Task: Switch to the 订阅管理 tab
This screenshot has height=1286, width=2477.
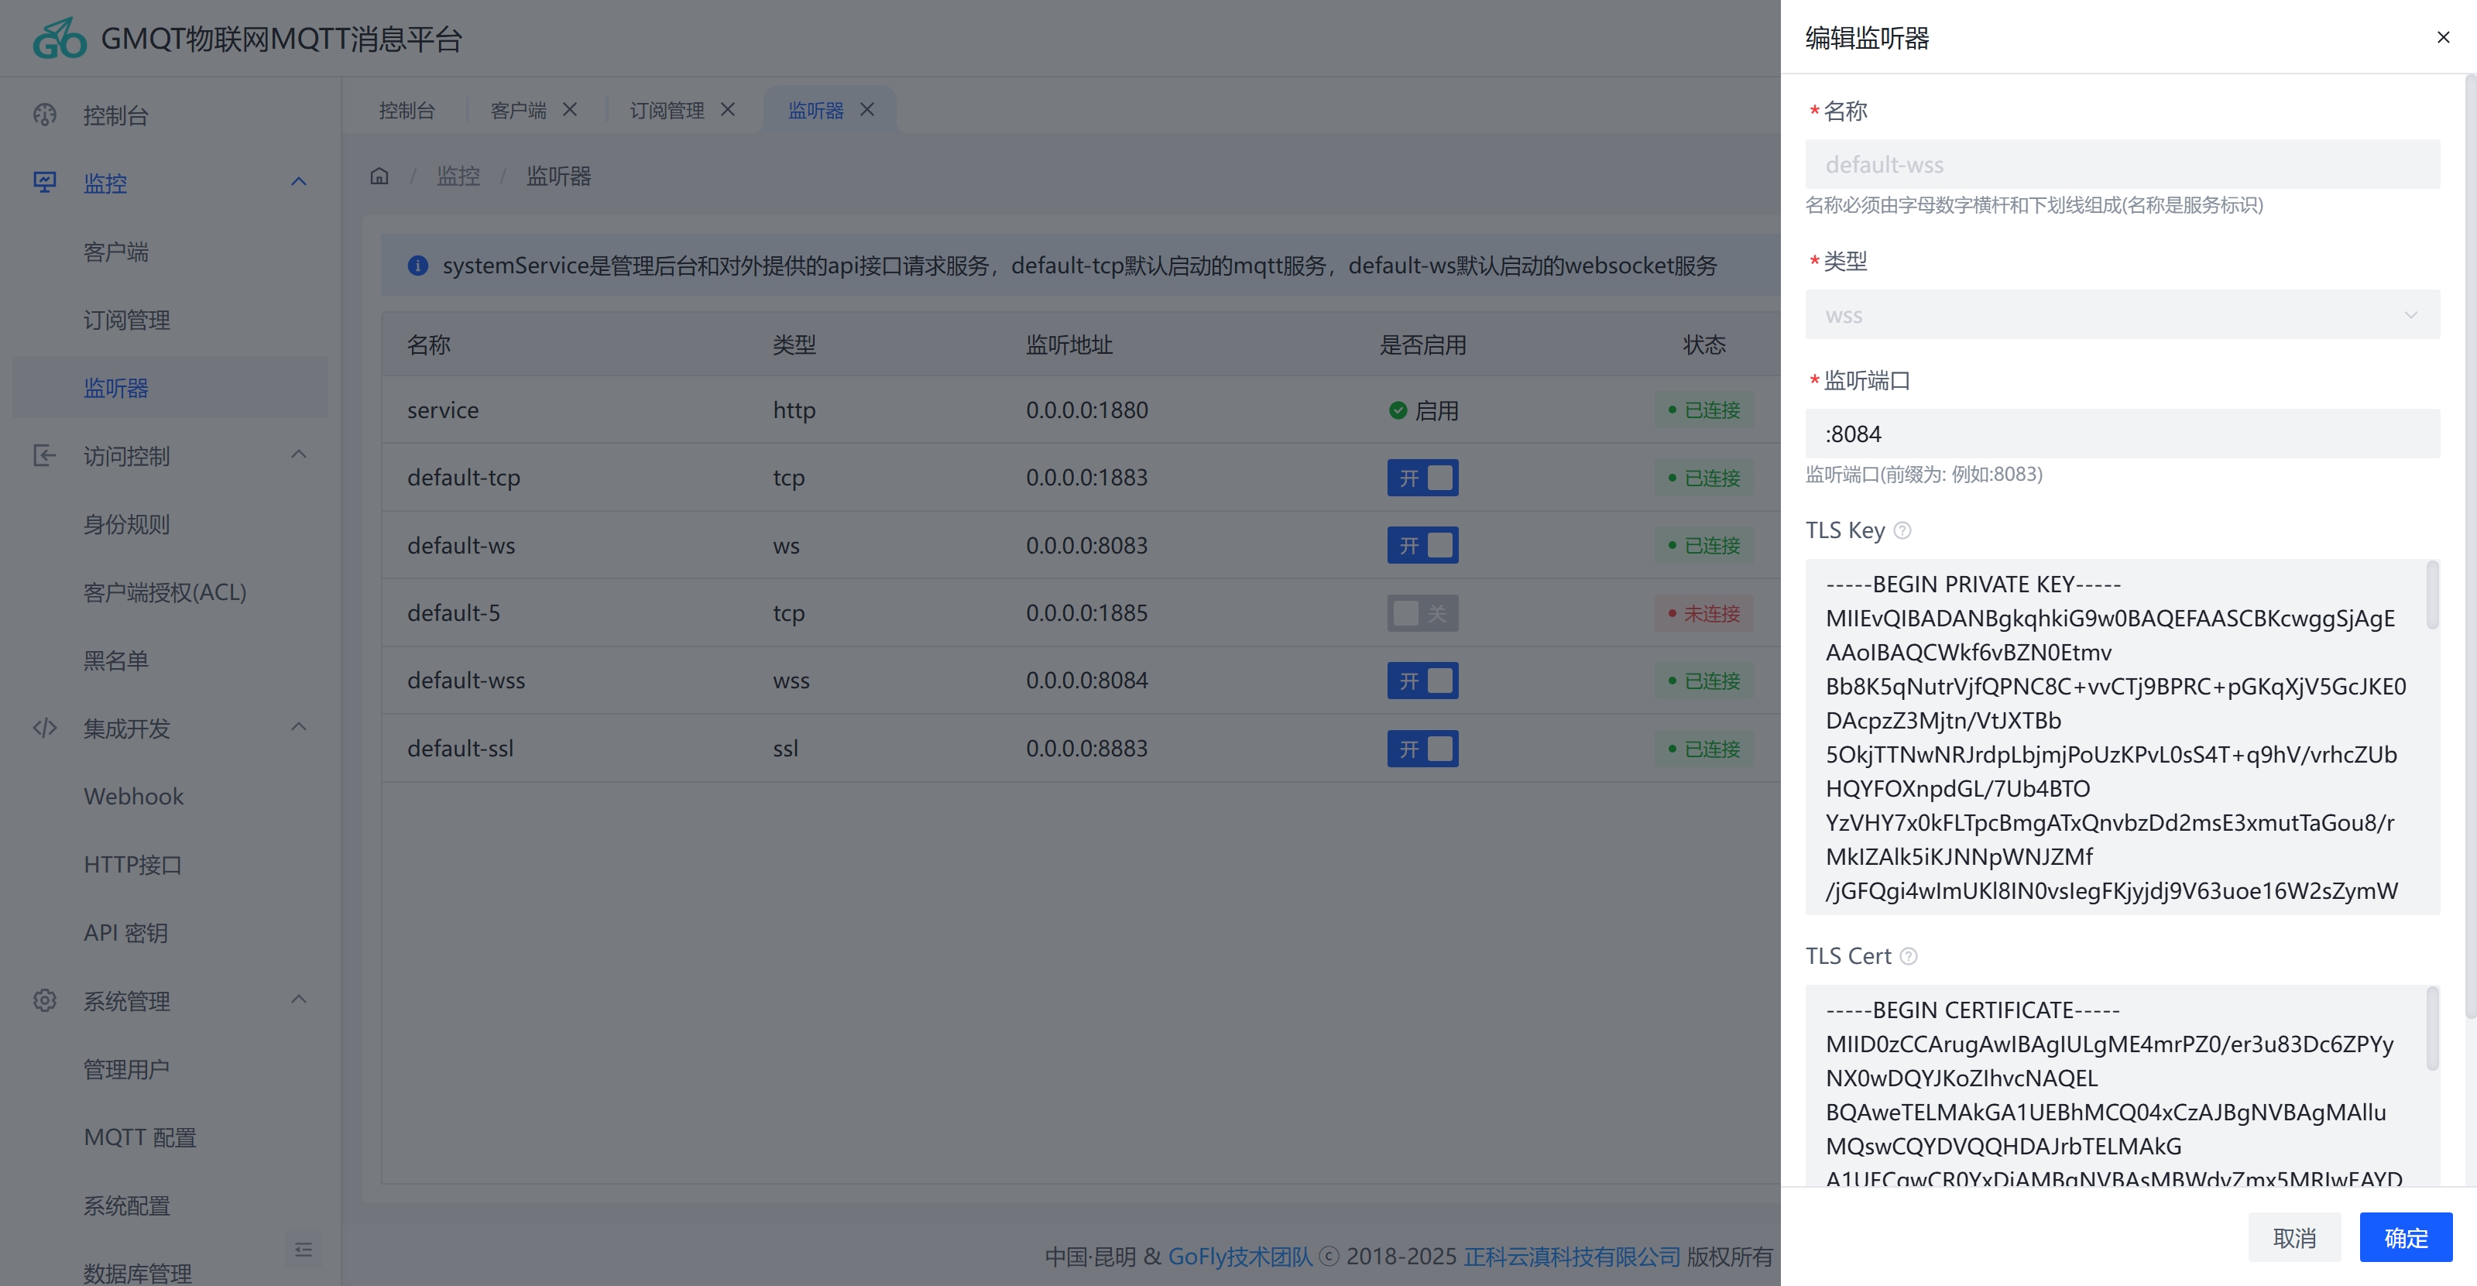Action: tap(667, 110)
